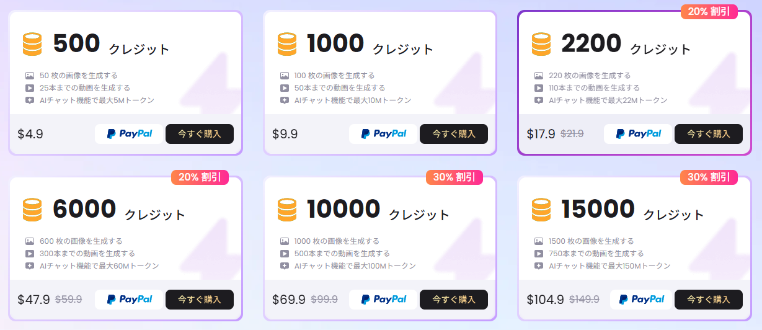
Task: Buy the 6000 credits pack with 今すぐ購入
Action: tap(200, 300)
